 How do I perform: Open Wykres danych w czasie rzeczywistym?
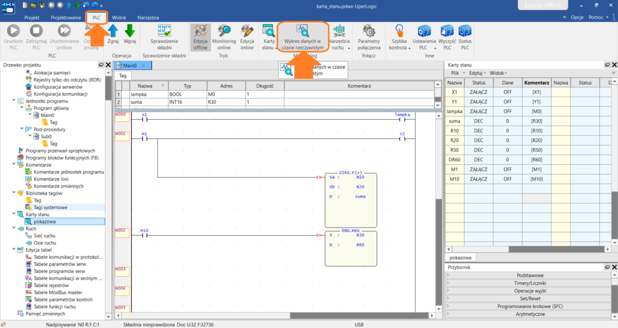click(x=303, y=37)
